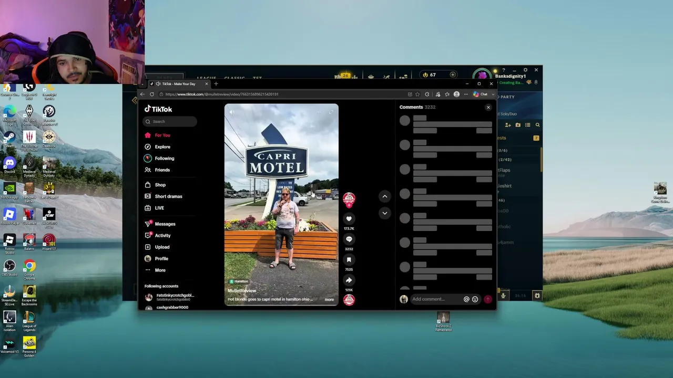Go back in the browser

click(x=142, y=94)
